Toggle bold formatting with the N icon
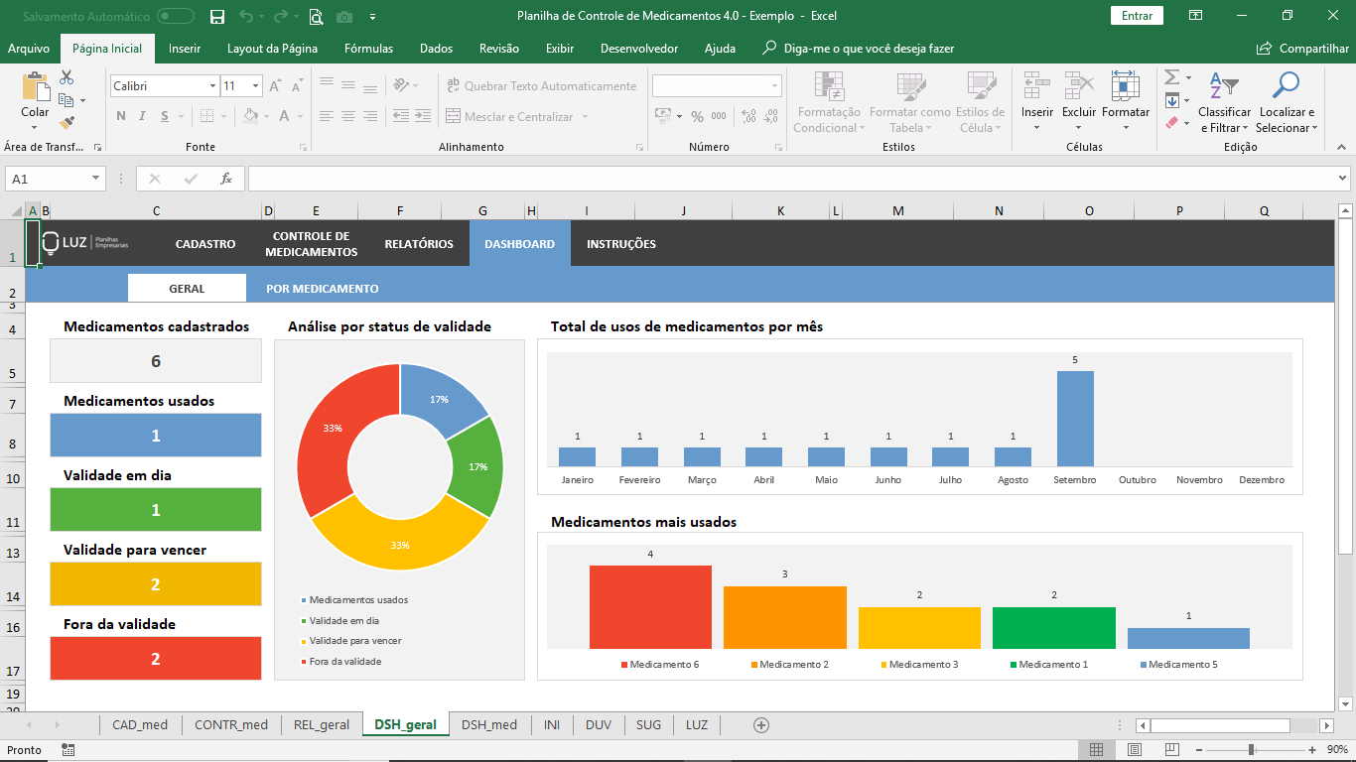This screenshot has height=762, width=1356. click(x=119, y=117)
